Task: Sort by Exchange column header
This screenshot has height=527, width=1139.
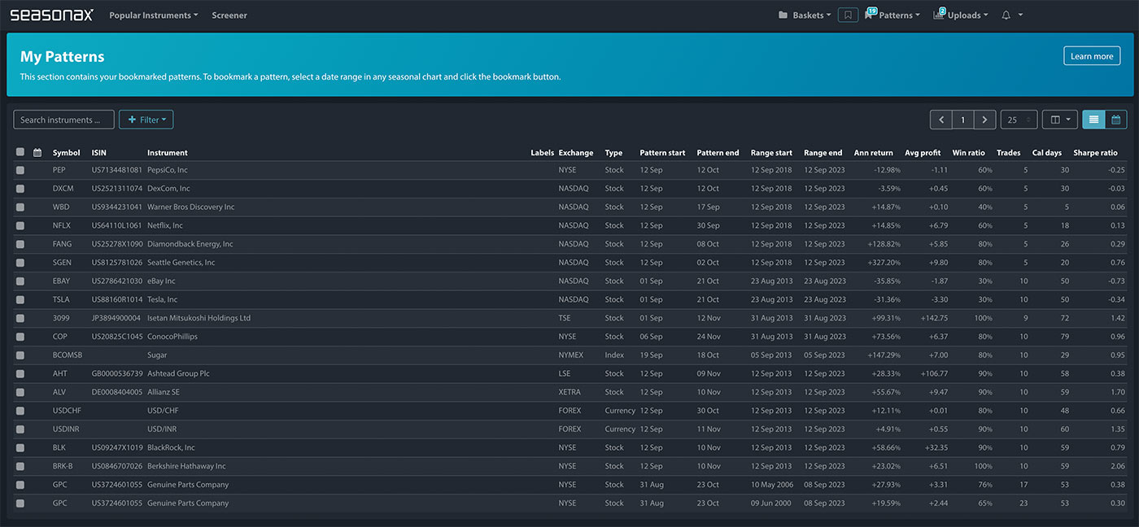Action: click(x=576, y=152)
